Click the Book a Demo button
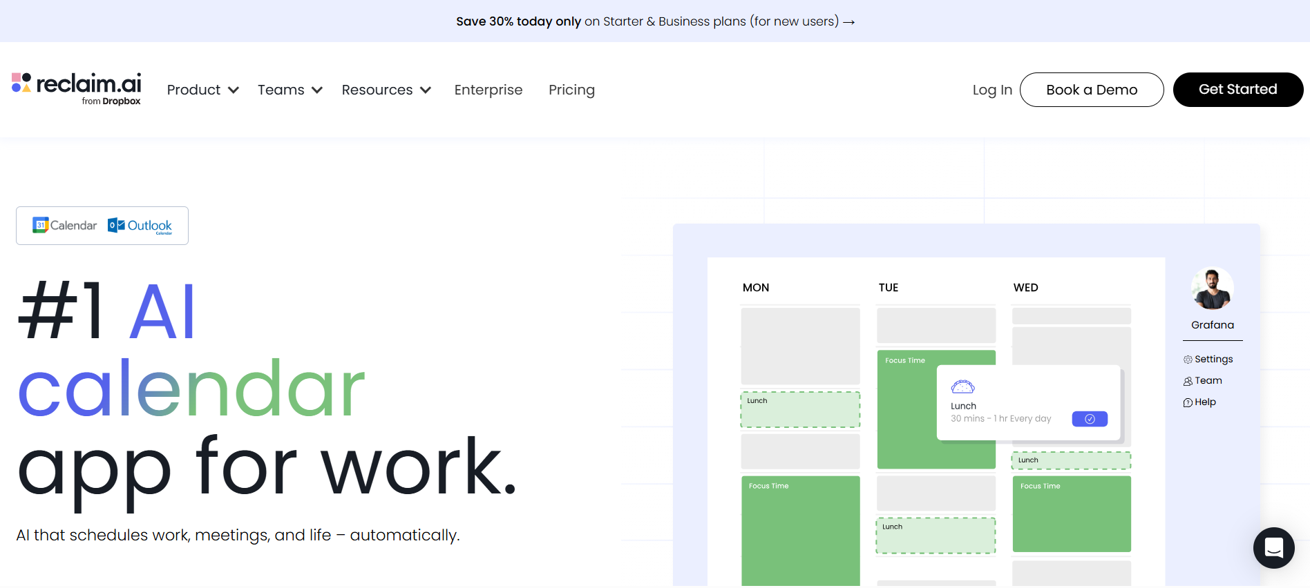This screenshot has width=1310, height=588. (x=1092, y=90)
